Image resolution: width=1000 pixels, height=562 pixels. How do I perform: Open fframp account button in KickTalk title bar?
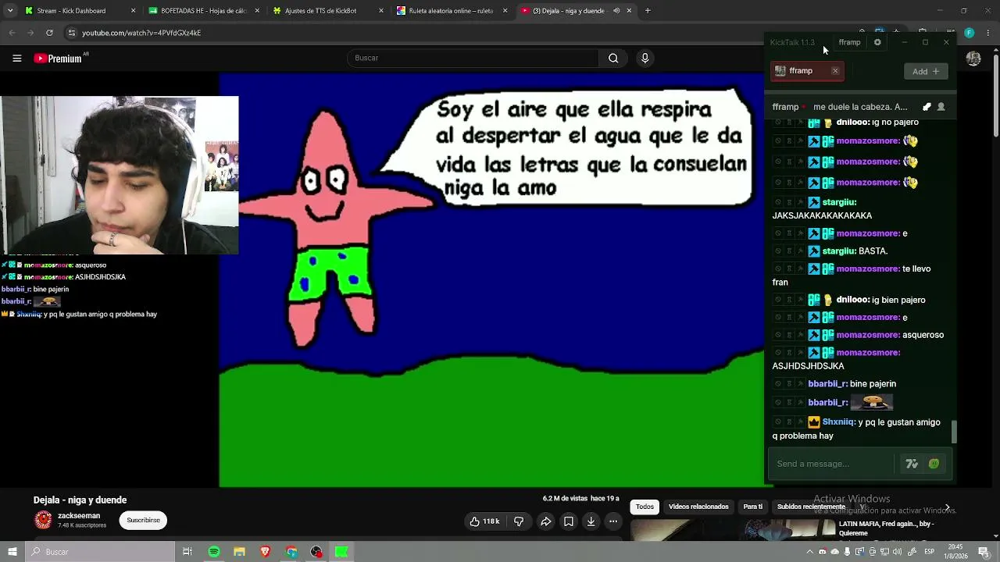coord(849,42)
